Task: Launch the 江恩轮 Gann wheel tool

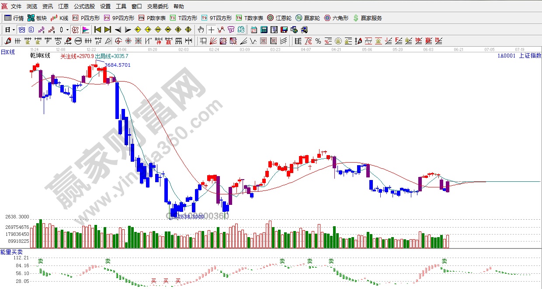Action: tap(279, 18)
